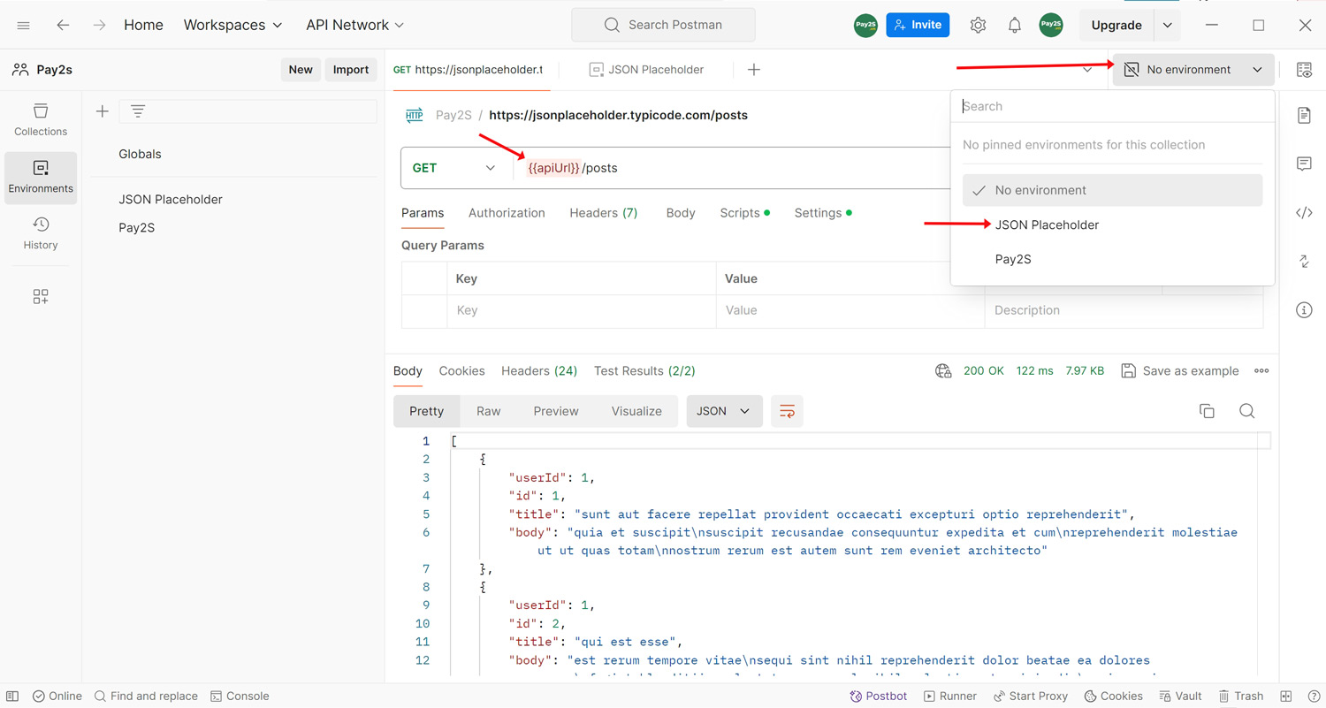Open History in the sidebar

tap(41, 234)
